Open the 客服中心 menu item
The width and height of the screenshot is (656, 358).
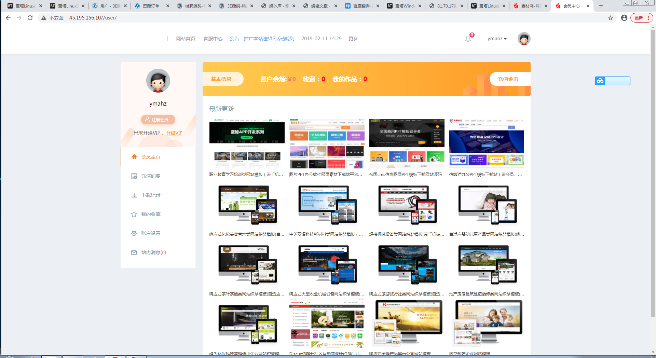213,38
